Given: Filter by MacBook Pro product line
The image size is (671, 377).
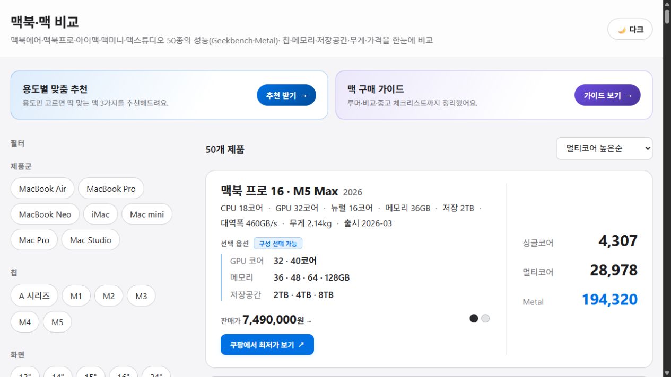Looking at the screenshot, I should 111,188.
